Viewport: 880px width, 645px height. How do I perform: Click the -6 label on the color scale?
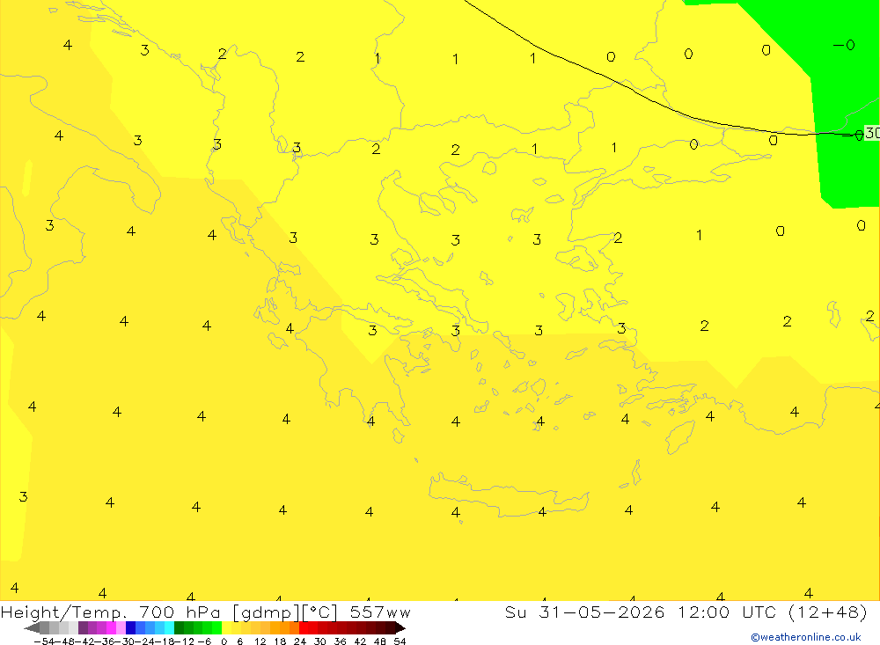pos(205,641)
